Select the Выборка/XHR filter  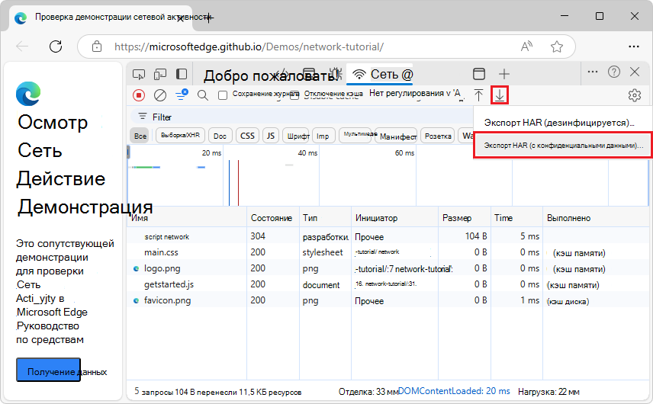point(180,135)
